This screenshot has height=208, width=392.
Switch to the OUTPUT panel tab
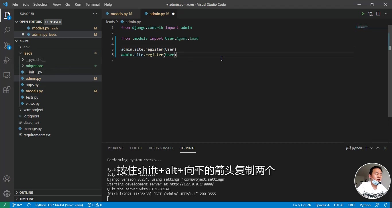(x=136, y=148)
